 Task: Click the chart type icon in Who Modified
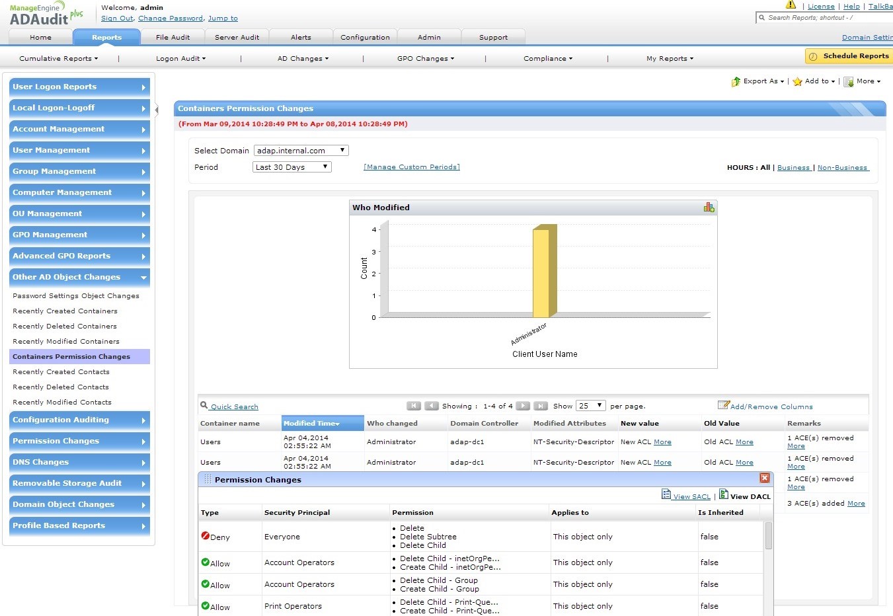709,208
